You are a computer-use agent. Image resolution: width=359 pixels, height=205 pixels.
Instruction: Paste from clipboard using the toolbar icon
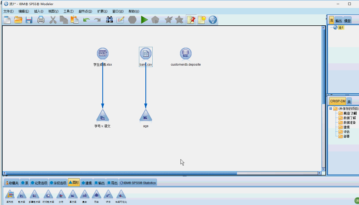pos(74,20)
